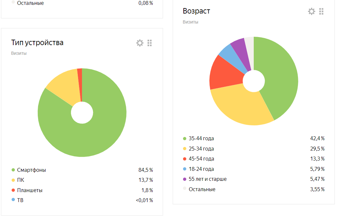
Task: Select the ТВ legend label
Action: 20,200
